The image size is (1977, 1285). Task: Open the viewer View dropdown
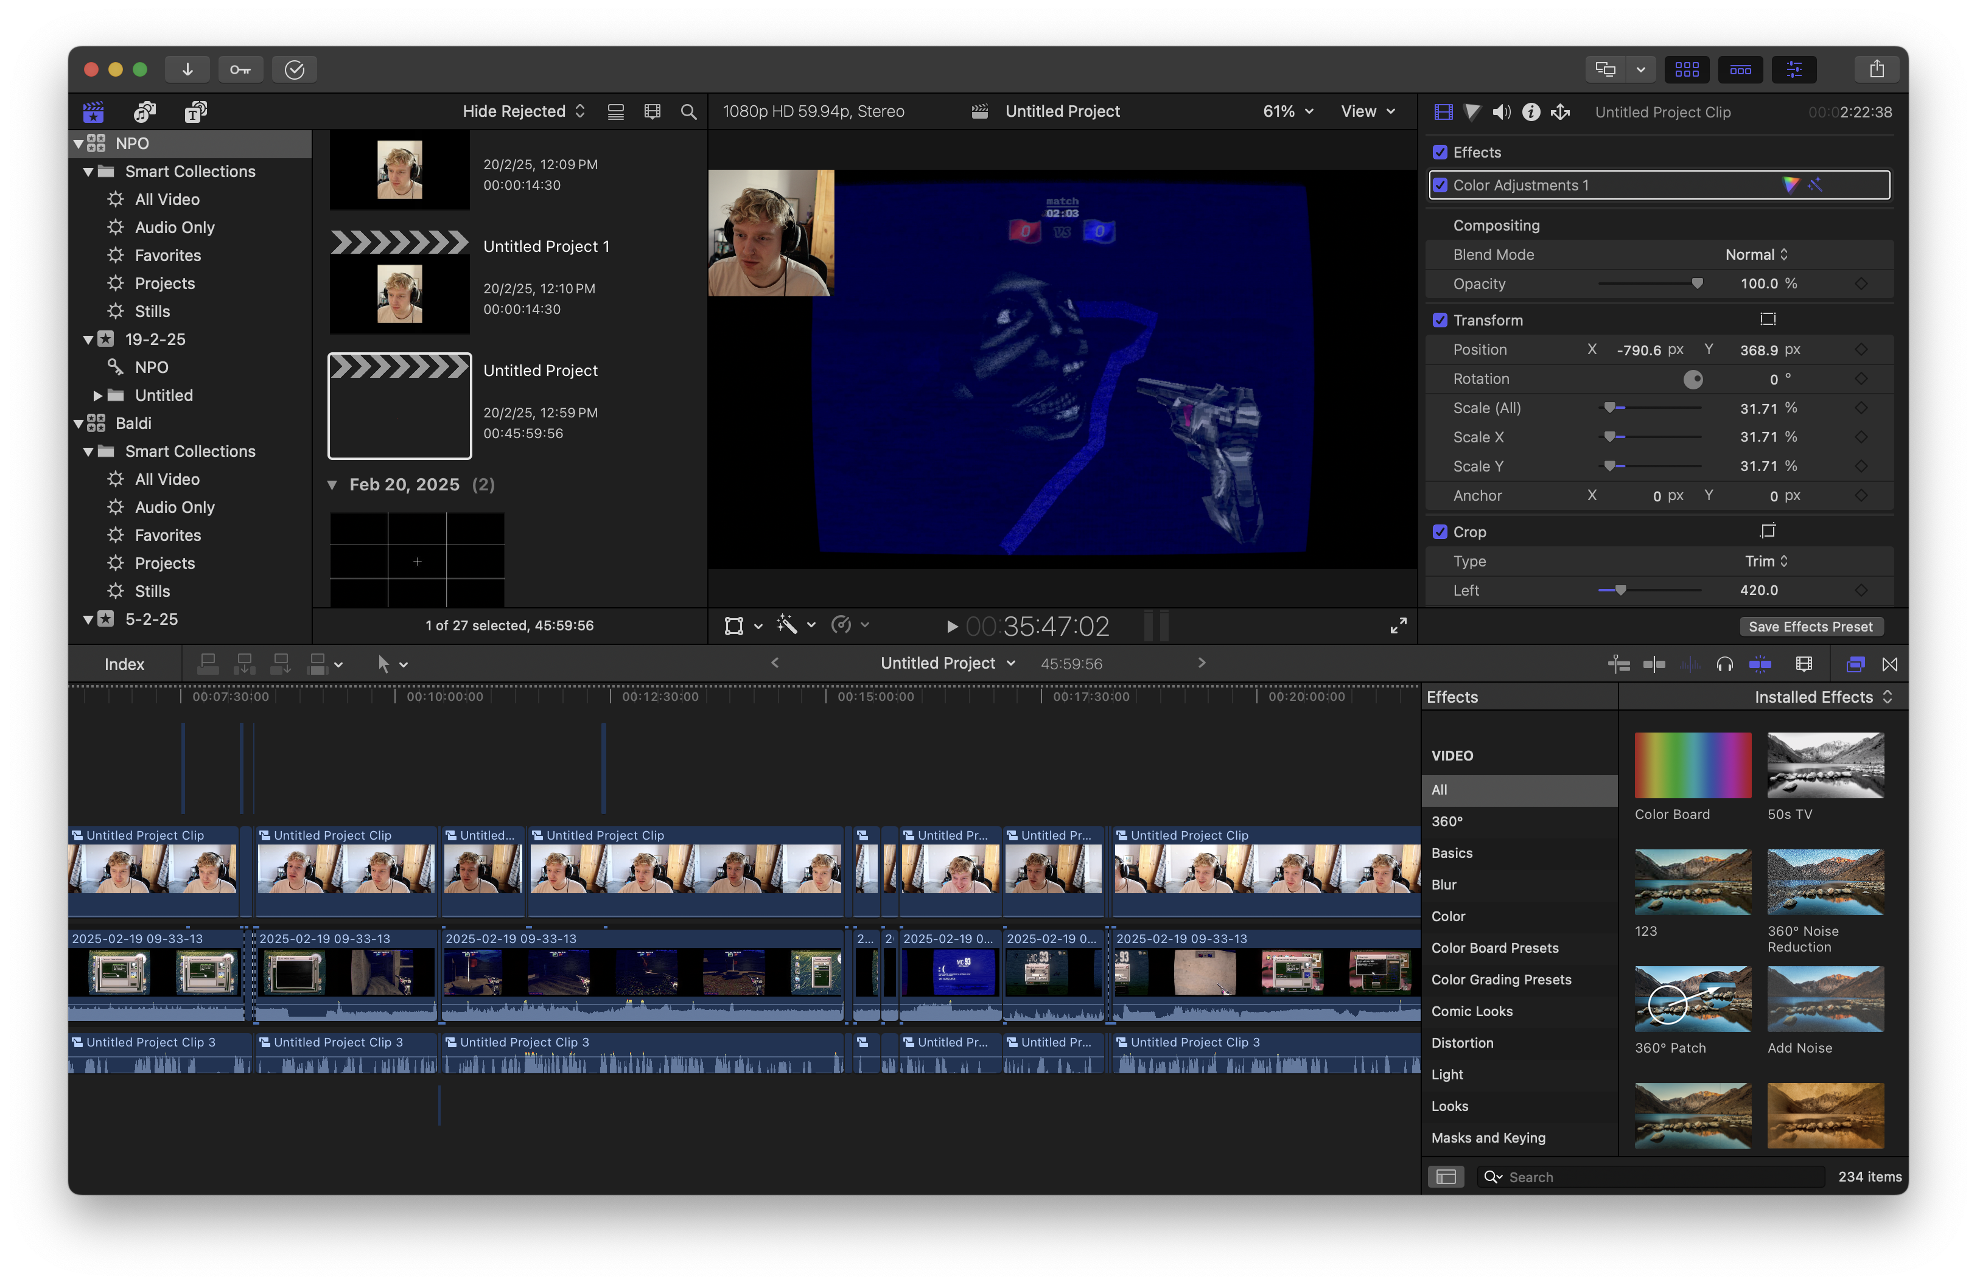(x=1367, y=111)
